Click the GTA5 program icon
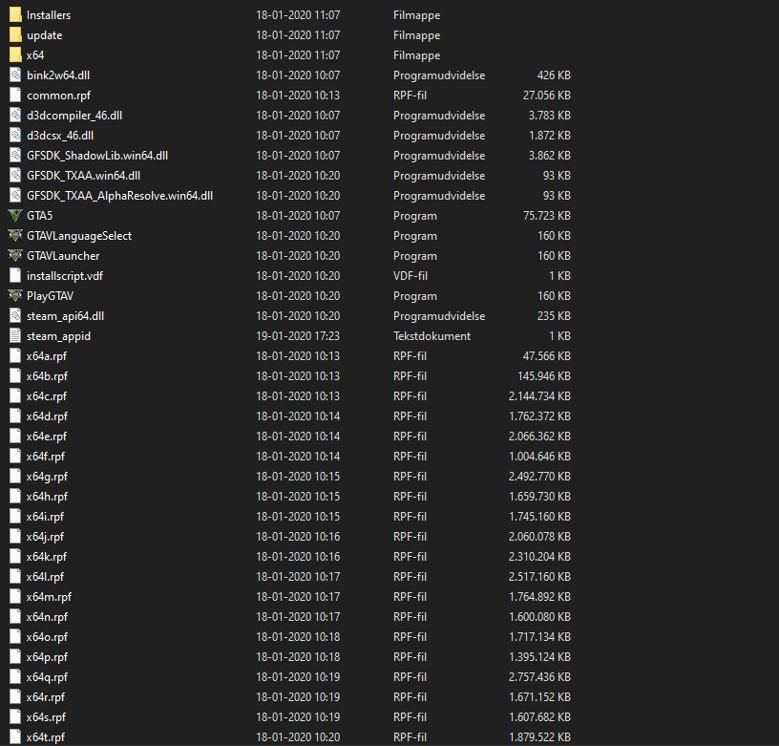 [15, 216]
